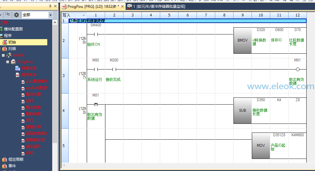Open the 全部 filter combo box
The width and height of the screenshot is (315, 171).
[37, 15]
